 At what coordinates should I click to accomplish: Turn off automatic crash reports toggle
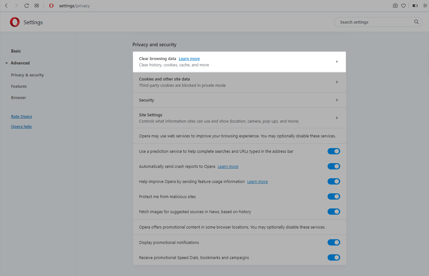pos(334,166)
